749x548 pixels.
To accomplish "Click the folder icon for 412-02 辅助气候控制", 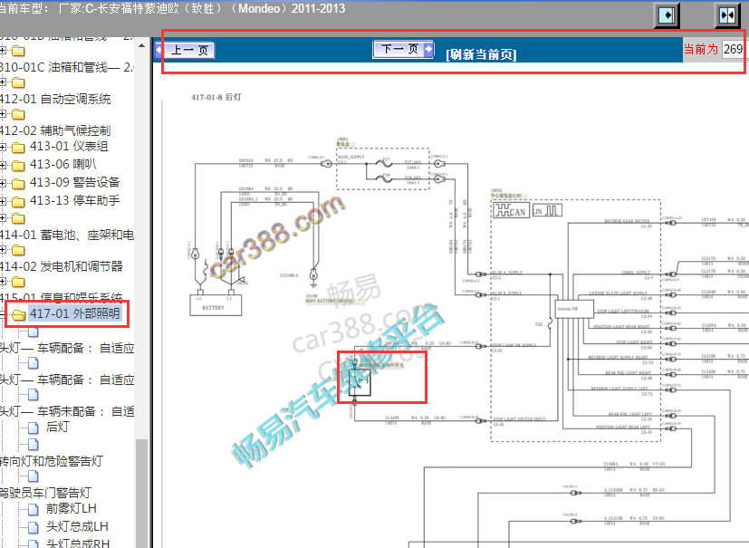I will tap(18, 115).
